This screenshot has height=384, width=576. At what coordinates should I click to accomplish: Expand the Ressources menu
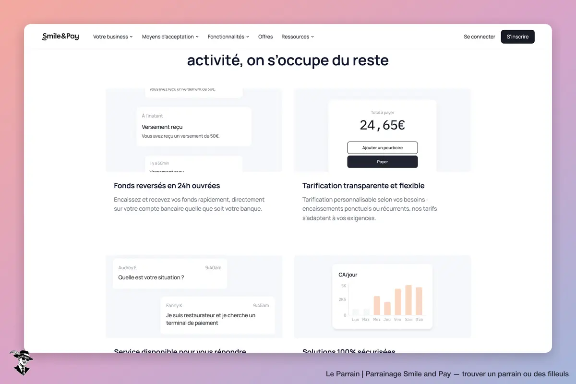[x=298, y=36]
